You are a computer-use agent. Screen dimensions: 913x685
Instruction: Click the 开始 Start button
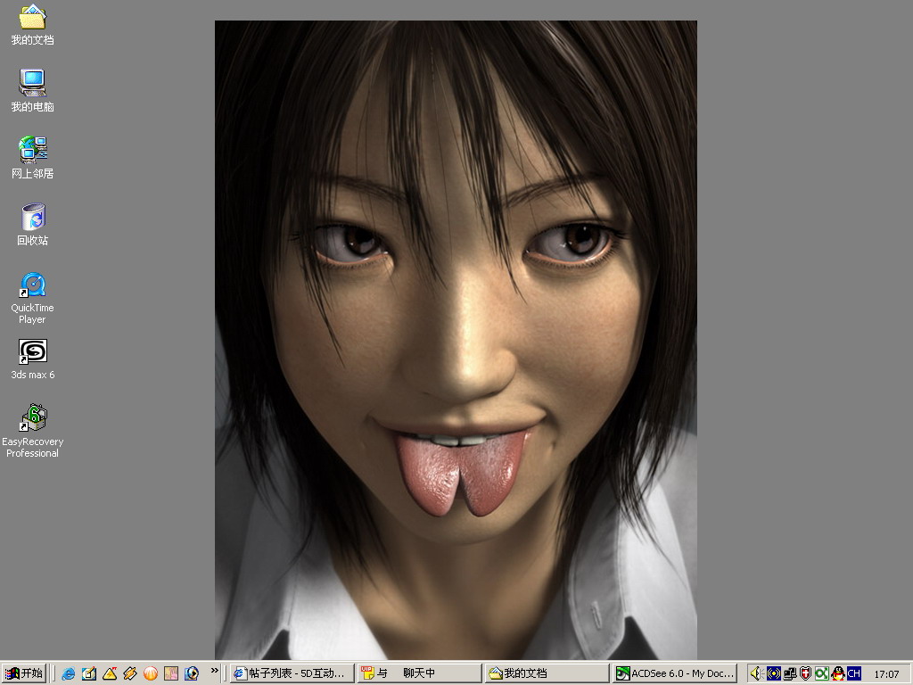[x=24, y=673]
